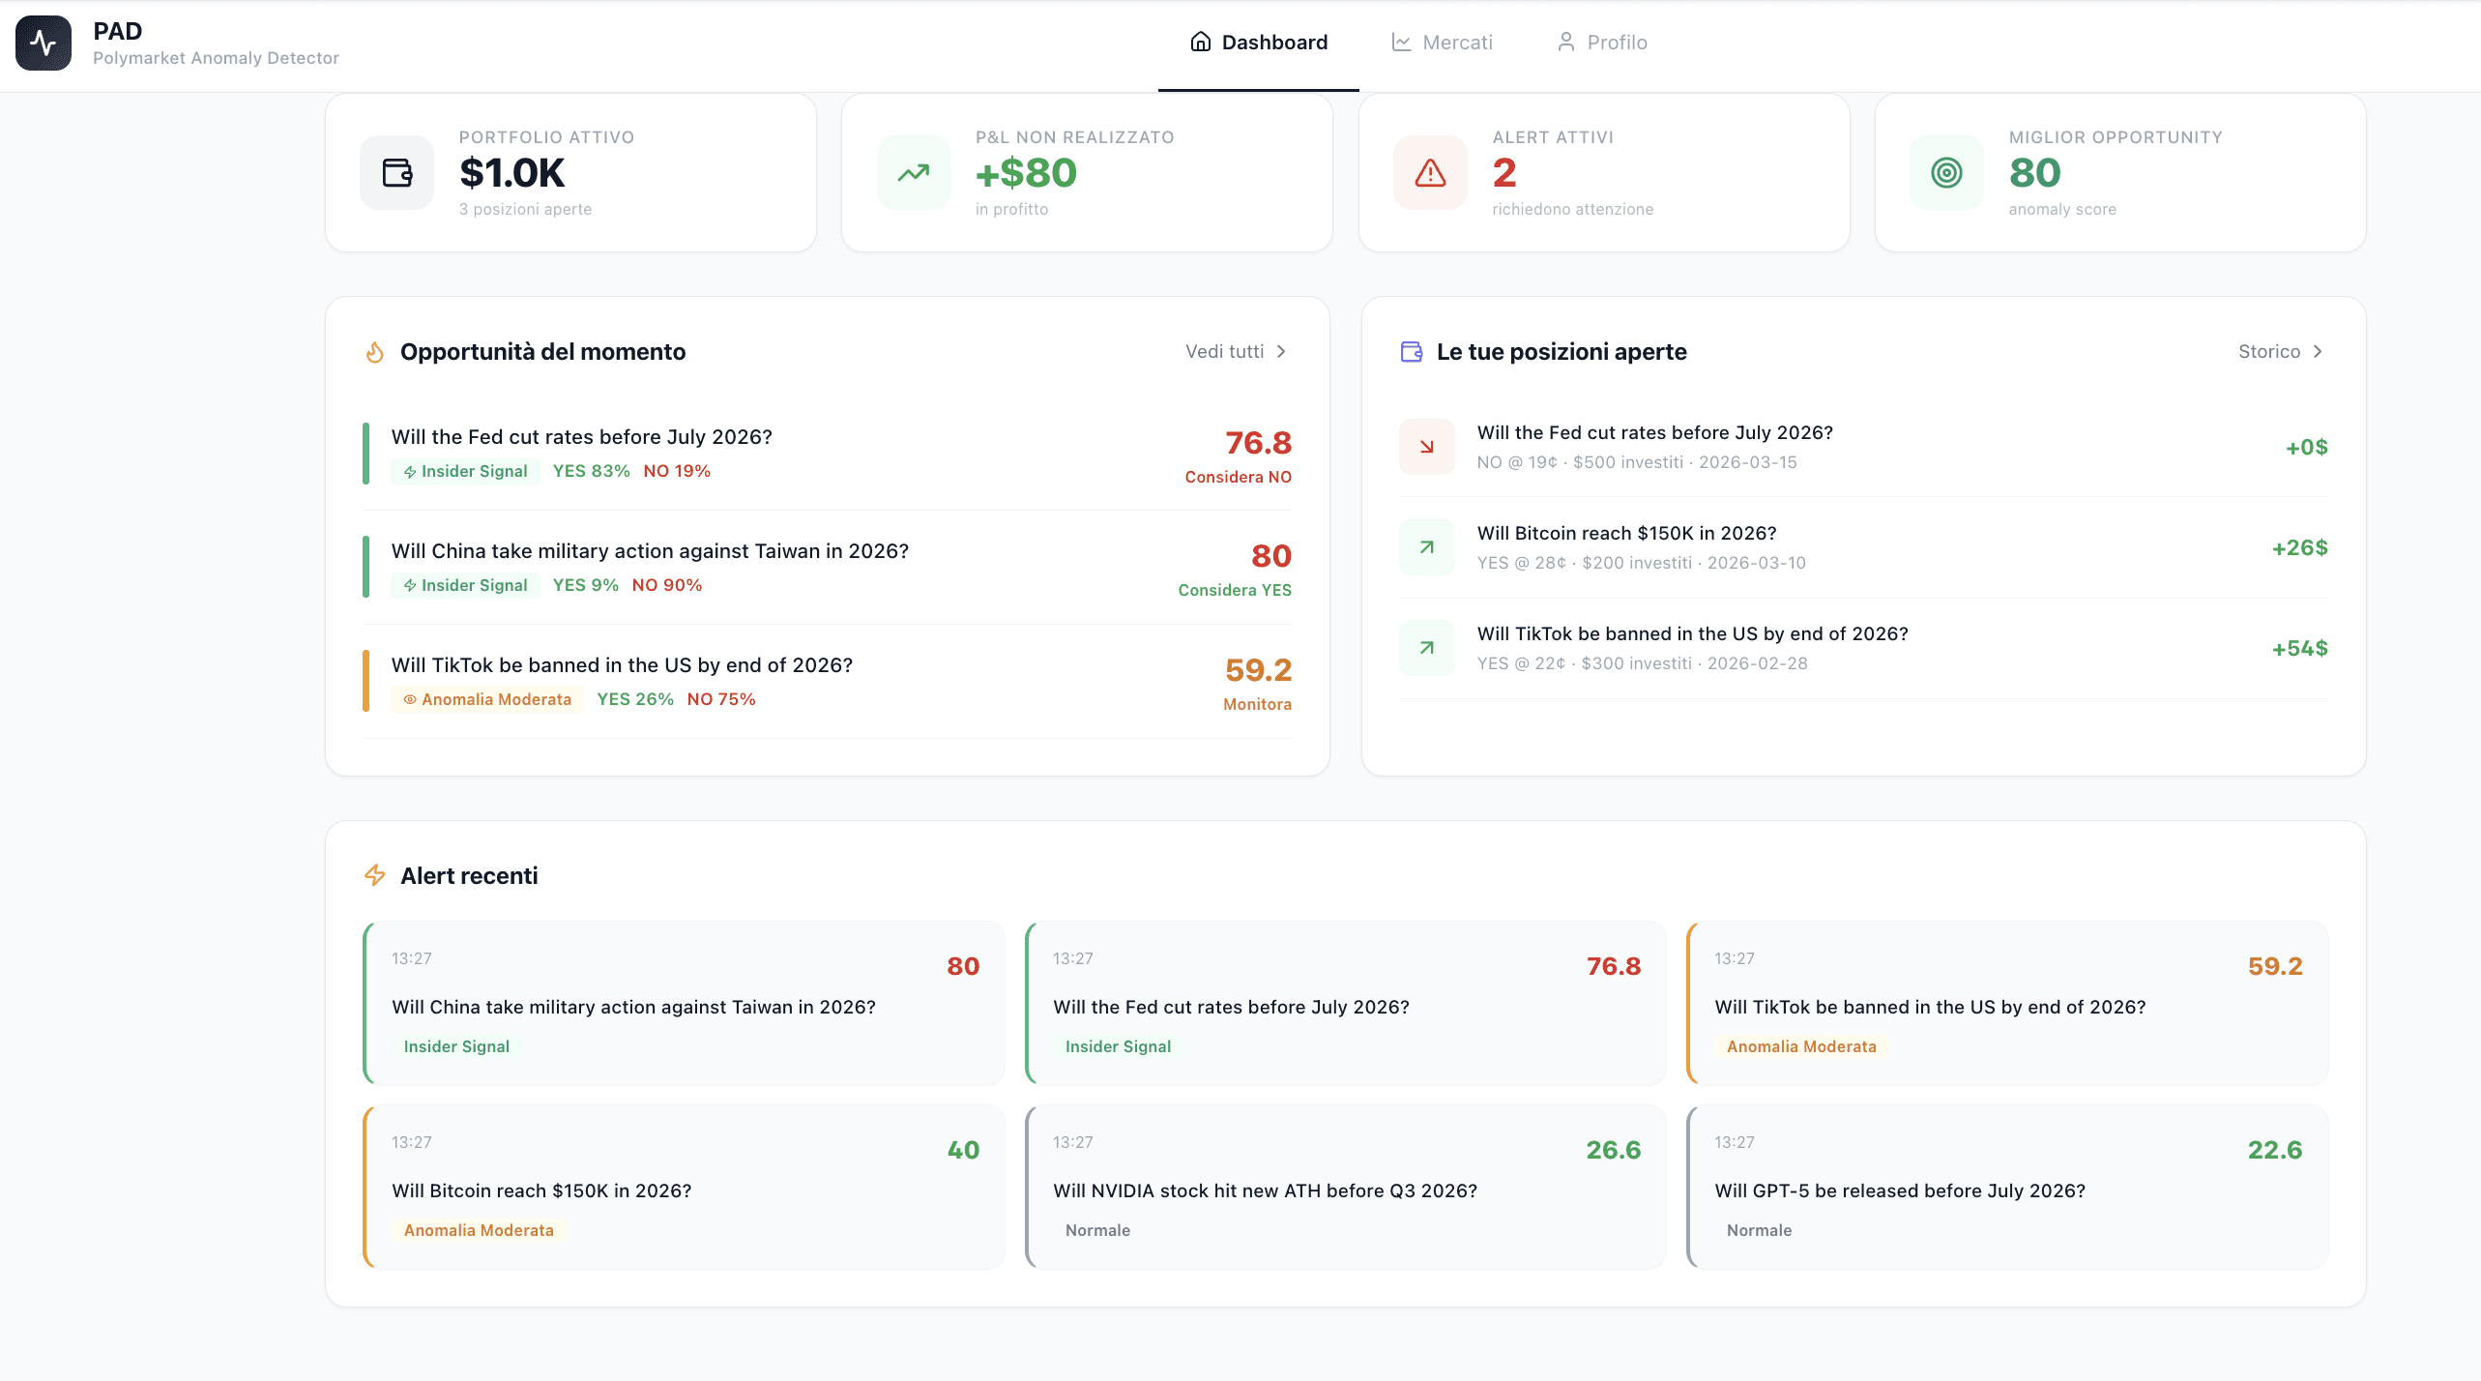
Task: Click the Vedi tutti link
Action: 1223,352
